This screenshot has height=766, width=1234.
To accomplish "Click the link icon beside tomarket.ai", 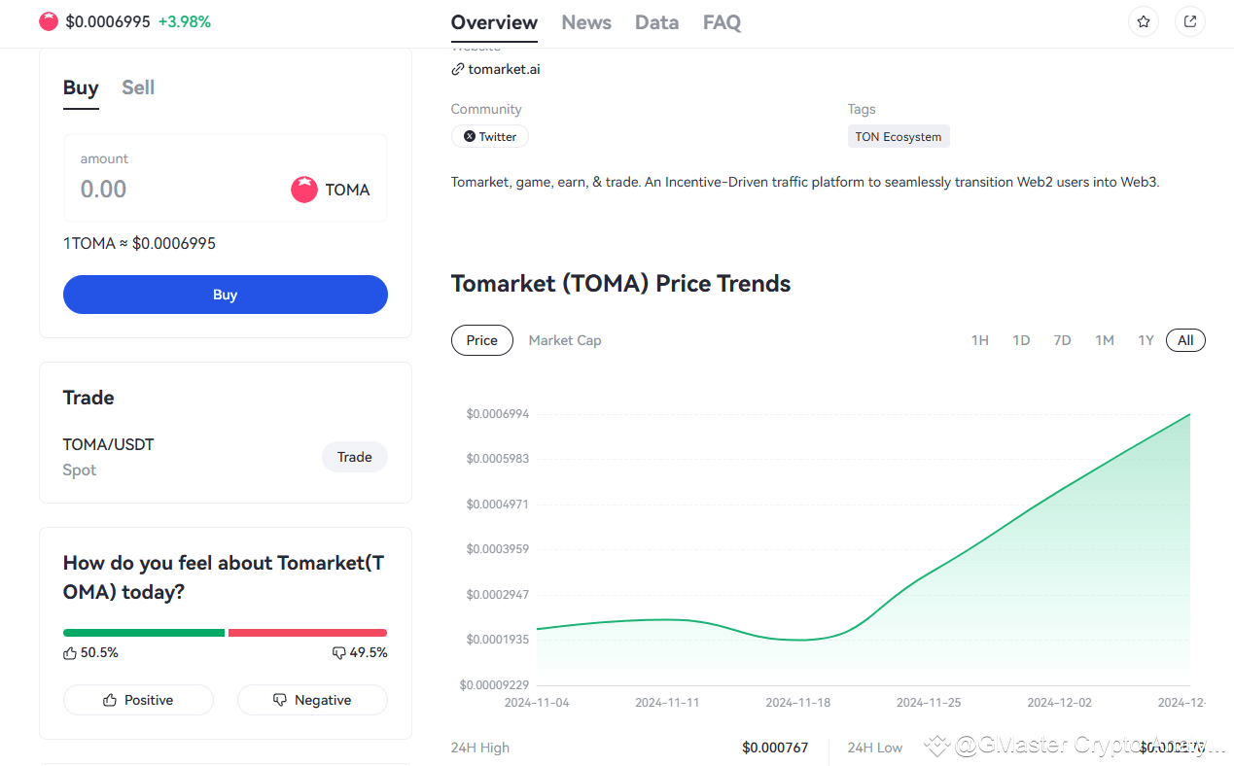I will point(458,69).
